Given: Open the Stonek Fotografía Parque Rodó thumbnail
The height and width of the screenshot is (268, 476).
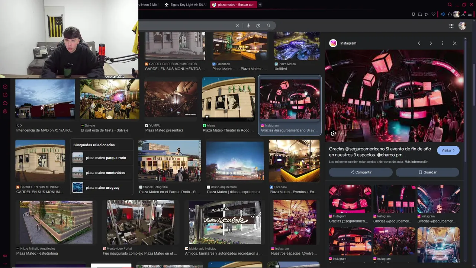Looking at the screenshot, I should [170, 161].
